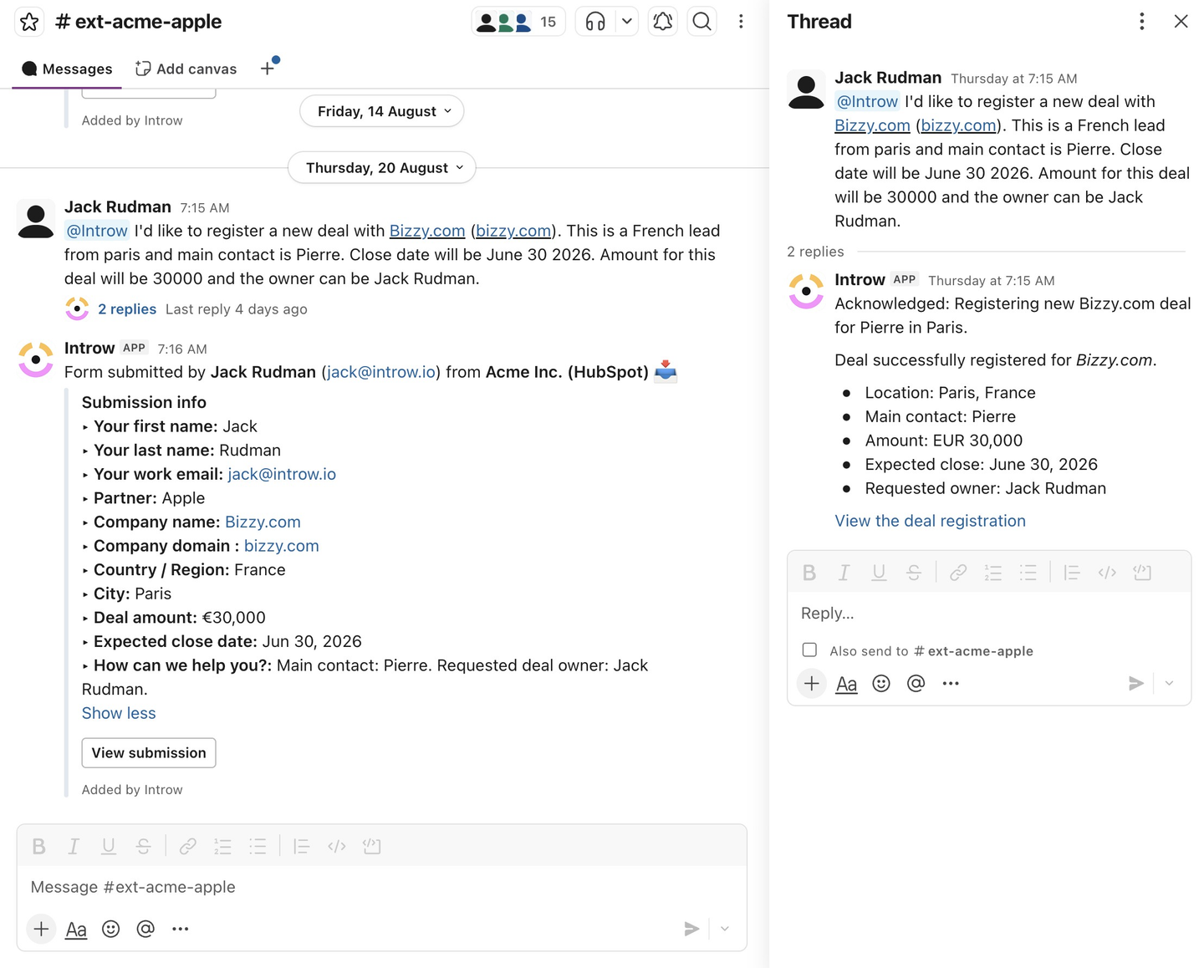Open Company domain bizzy.com link
The height and width of the screenshot is (968, 1204).
[x=282, y=546]
